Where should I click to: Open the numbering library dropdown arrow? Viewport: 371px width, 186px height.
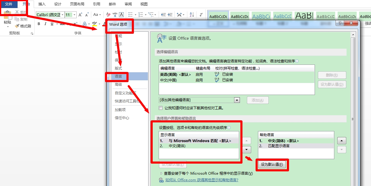point(146,15)
